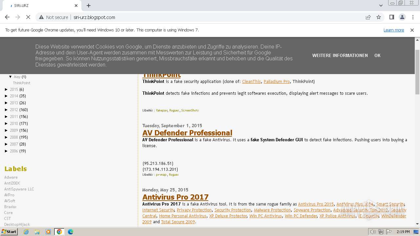Viewport: 420px width, 236px height.
Task: Open the Action Center flag tray icon
Action: pos(389,232)
